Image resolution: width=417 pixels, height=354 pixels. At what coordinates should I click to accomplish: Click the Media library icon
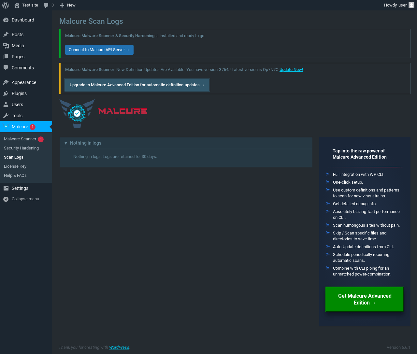6,46
